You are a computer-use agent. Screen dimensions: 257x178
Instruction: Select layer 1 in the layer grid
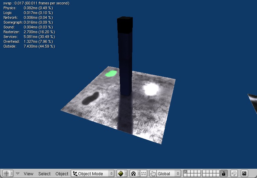tap(185, 171)
